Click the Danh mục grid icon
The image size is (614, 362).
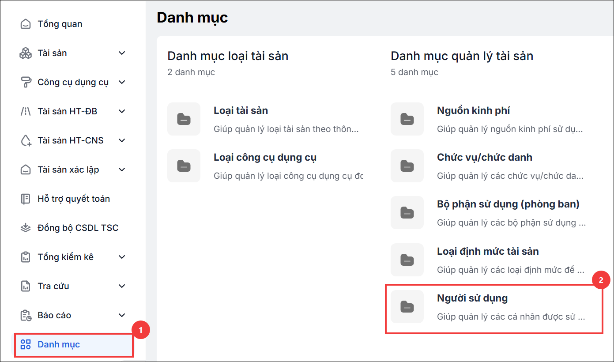(x=26, y=344)
